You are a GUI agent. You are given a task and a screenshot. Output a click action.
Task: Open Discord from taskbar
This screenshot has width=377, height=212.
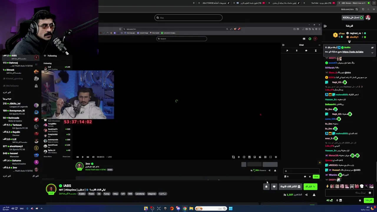click(178, 208)
